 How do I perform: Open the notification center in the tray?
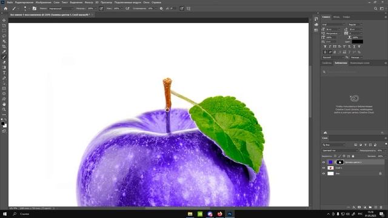[381, 214]
